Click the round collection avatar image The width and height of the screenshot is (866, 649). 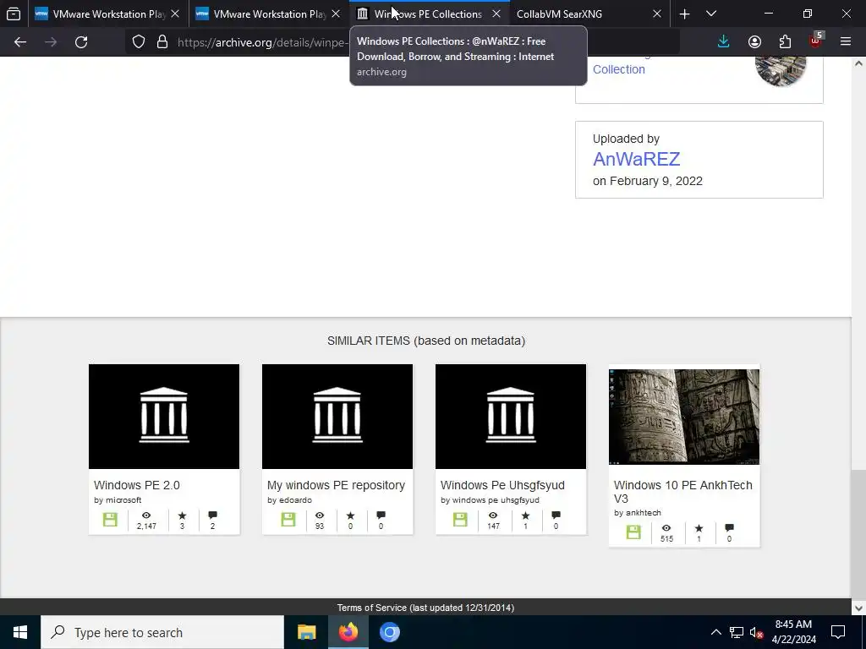(781, 71)
